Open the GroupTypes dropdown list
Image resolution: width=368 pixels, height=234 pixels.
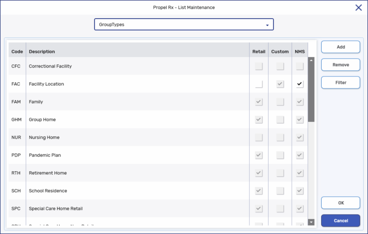(184, 24)
